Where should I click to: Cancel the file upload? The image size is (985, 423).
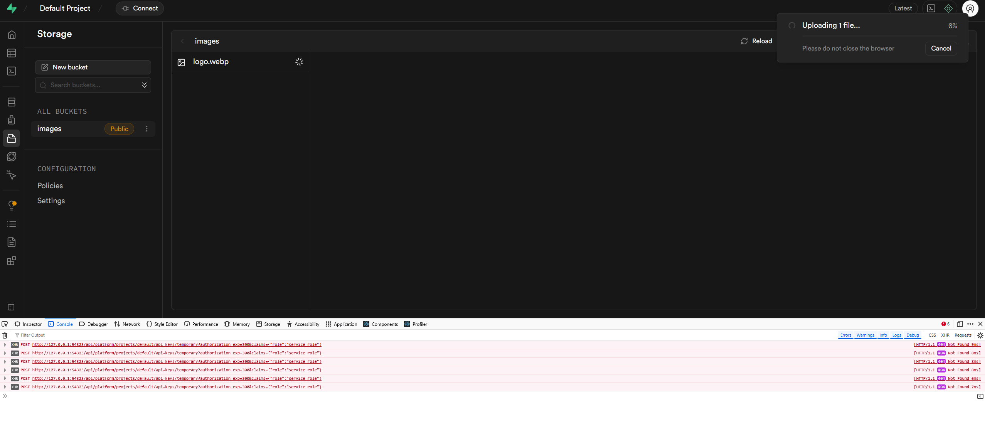click(941, 48)
